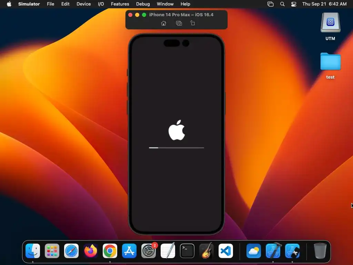Image resolution: width=353 pixels, height=265 pixels.
Task: Click the date and time in menu bar
Action: click(x=324, y=4)
